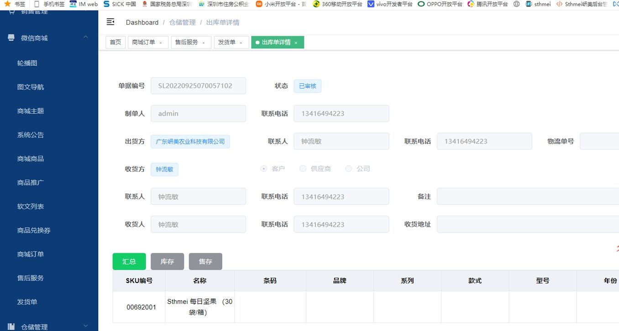Click the green 汇总 button
Viewport: 619px width, 331px height.
(x=129, y=262)
